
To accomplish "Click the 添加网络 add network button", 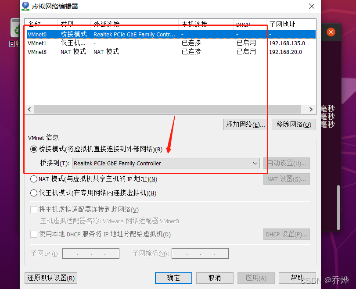I will [245, 125].
